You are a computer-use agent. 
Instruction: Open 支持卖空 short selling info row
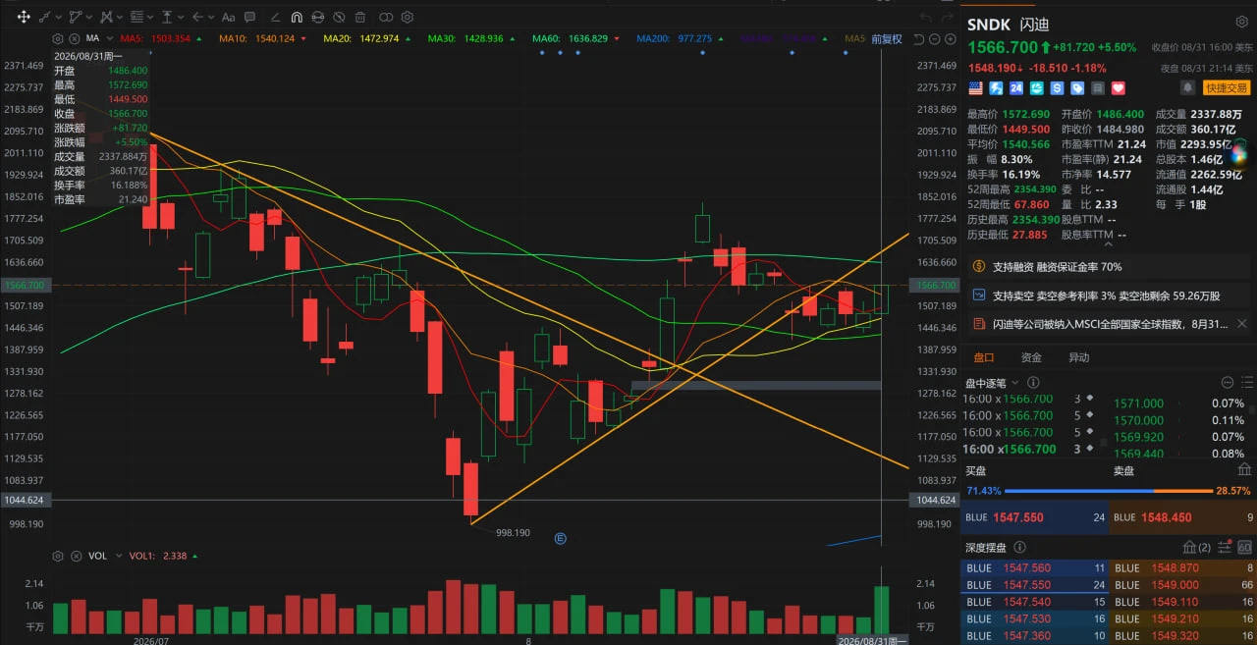(1109, 296)
